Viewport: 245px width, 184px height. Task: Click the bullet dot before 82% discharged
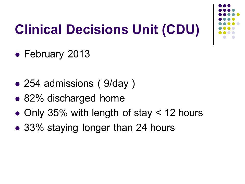(18, 99)
